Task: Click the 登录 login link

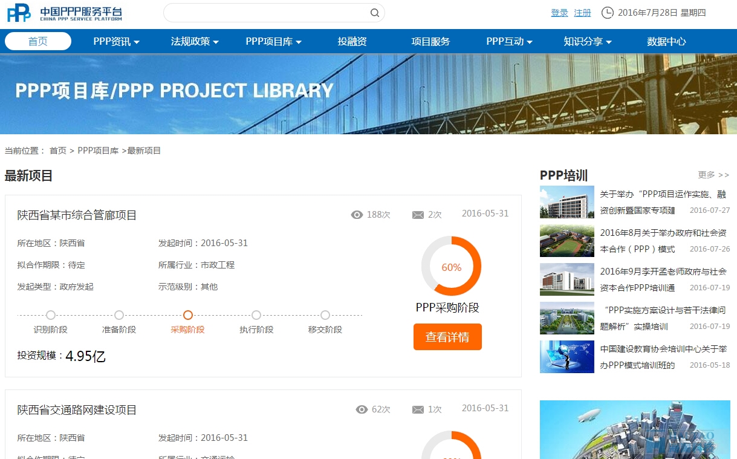Action: pos(559,13)
